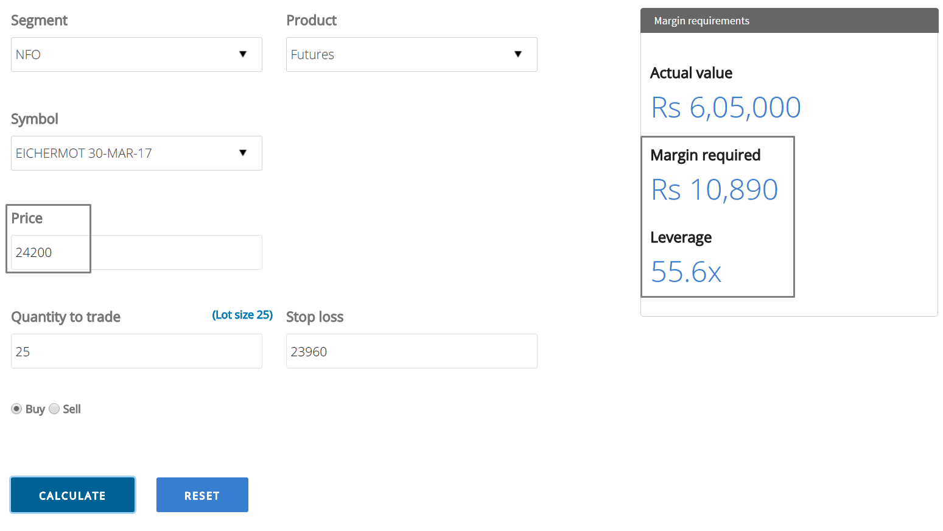Click the Price label
Screen dimensions: 943x531
coord(27,218)
